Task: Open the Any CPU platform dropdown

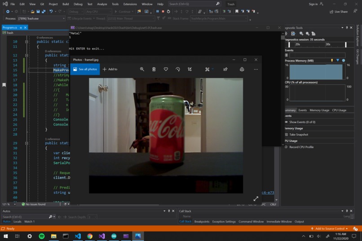Action: (x=98, y=11)
